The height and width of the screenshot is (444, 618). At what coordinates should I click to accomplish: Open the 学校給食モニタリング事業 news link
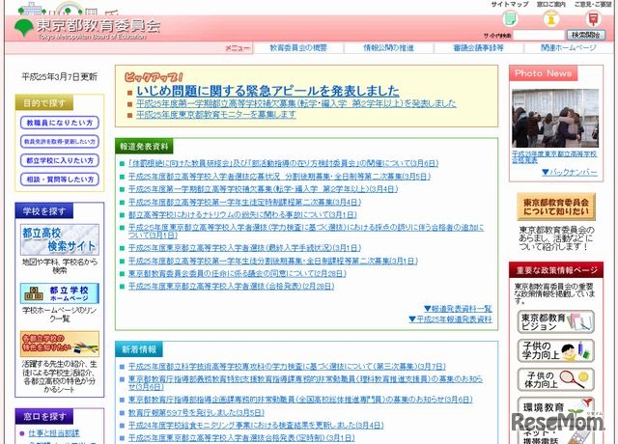pyautogui.click(x=256, y=425)
